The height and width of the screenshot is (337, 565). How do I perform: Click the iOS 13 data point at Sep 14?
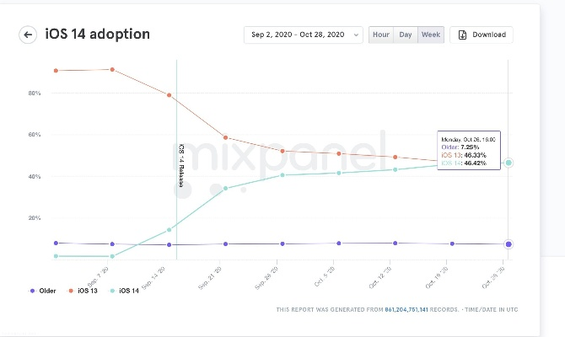169,95
